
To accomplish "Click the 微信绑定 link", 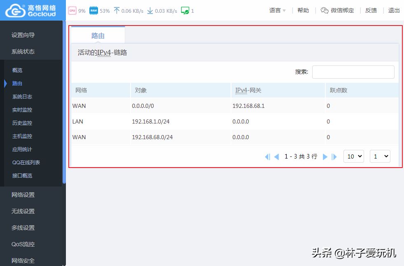I will (x=342, y=10).
